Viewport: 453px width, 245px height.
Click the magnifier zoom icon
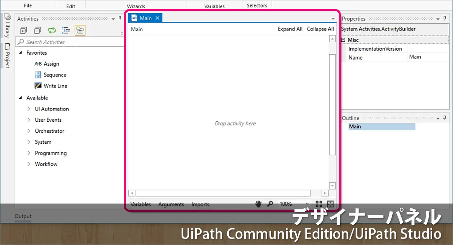pos(270,204)
